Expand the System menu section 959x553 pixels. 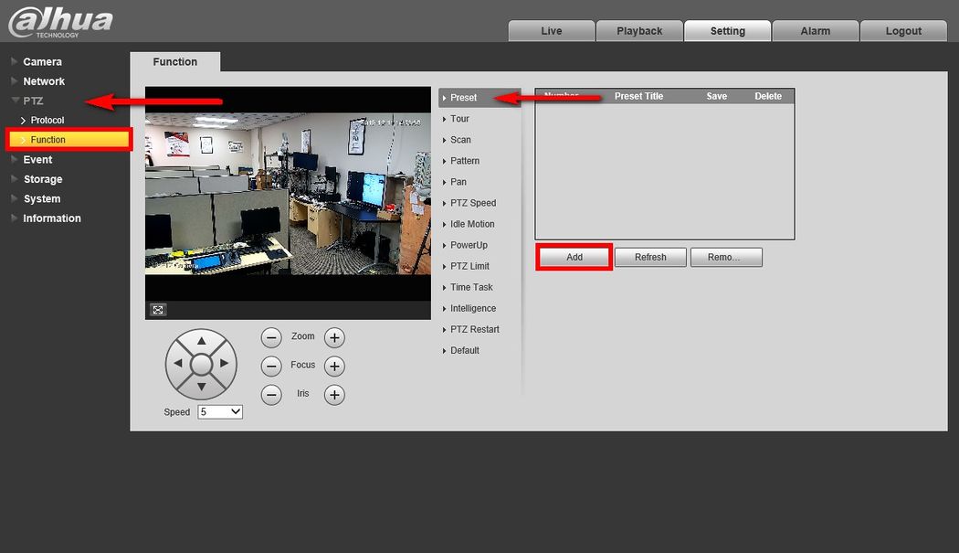click(x=42, y=199)
